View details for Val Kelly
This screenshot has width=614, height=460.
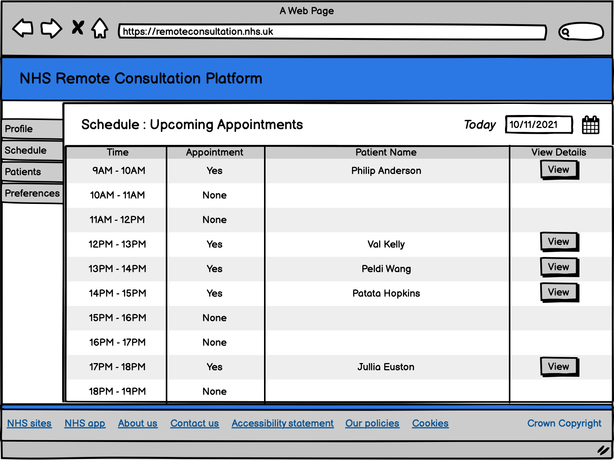(x=560, y=242)
